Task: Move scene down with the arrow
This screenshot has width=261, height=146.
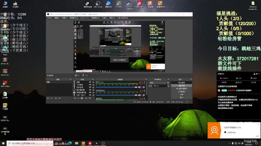Action: pyautogui.click(x=59, y=98)
